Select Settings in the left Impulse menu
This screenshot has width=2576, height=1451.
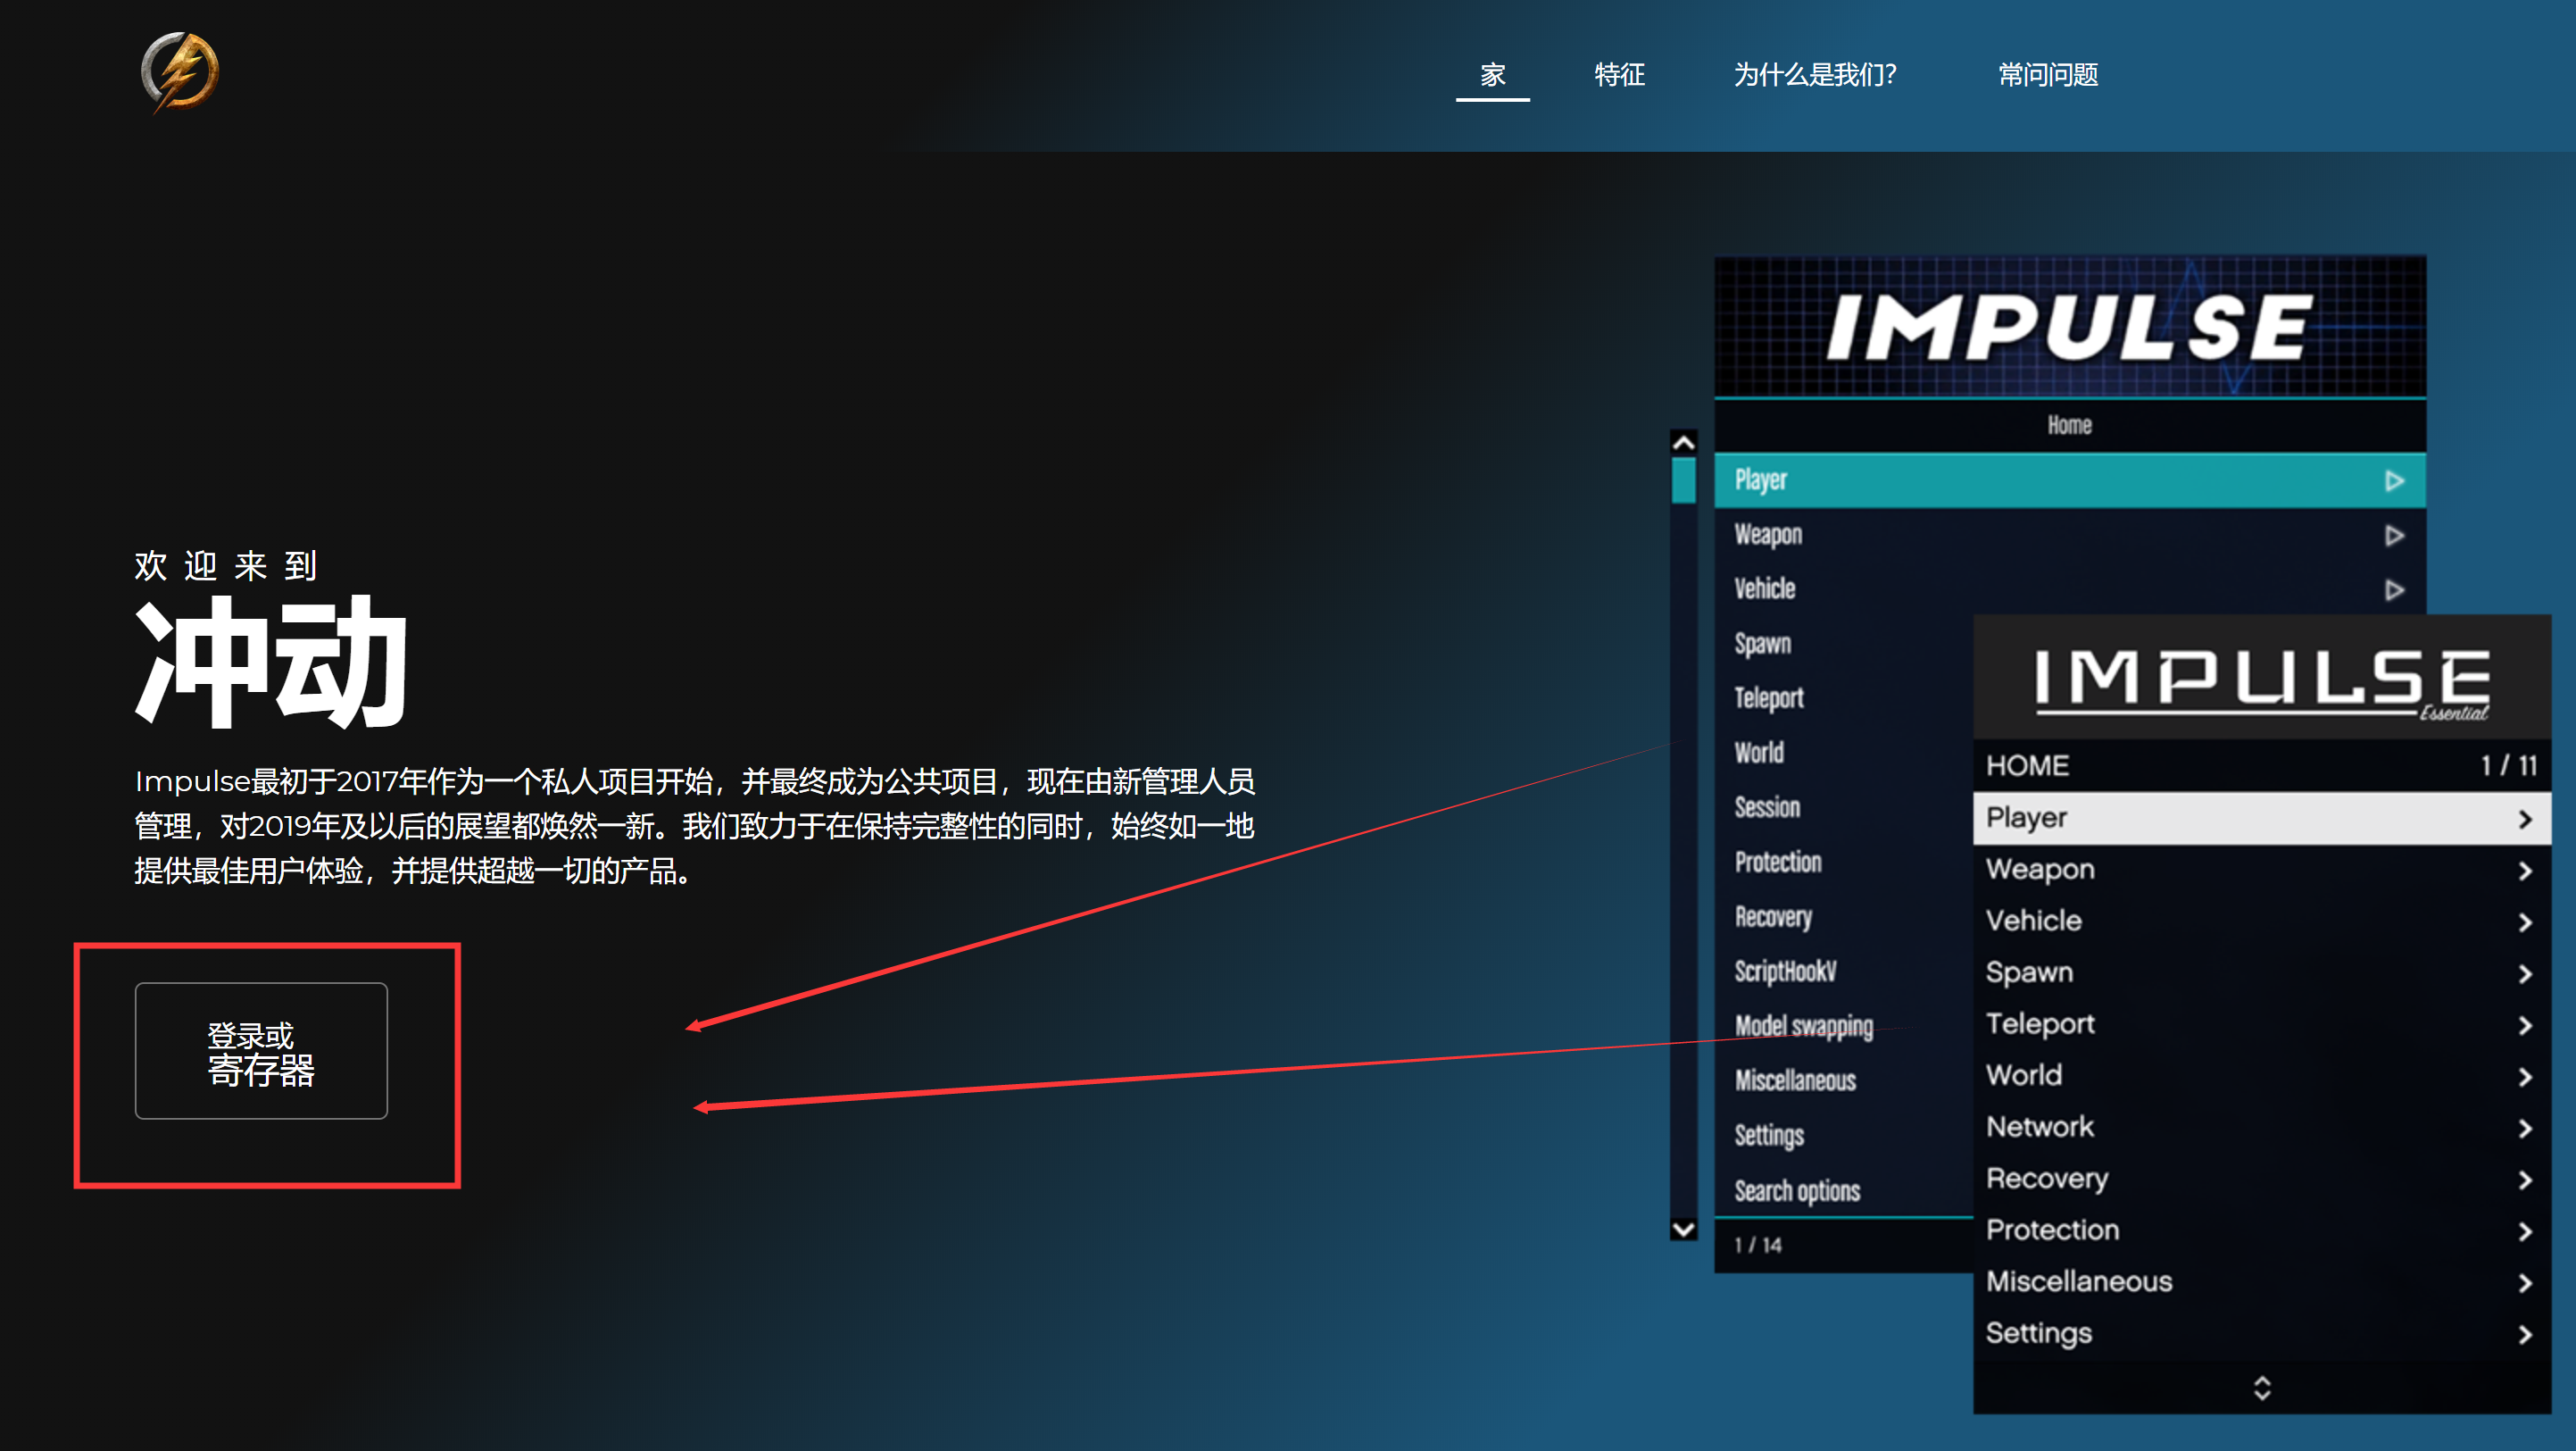[1769, 1136]
